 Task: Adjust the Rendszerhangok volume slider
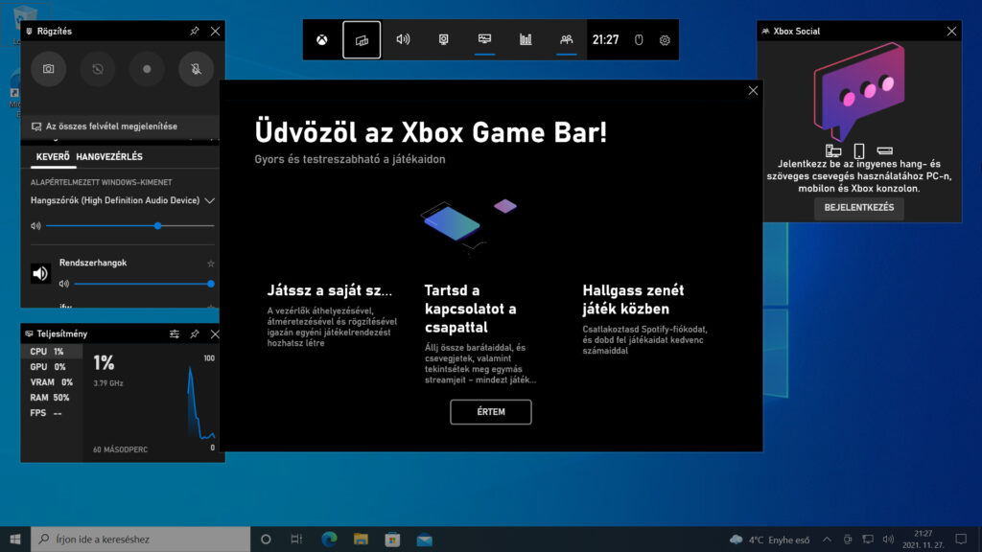coord(144,284)
